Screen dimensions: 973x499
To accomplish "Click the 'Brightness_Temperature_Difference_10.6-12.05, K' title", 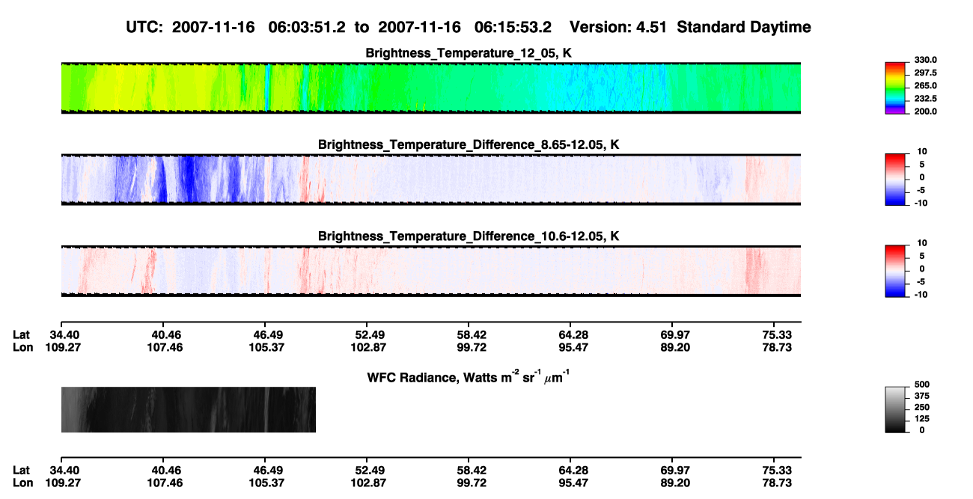I will pyautogui.click(x=469, y=236).
